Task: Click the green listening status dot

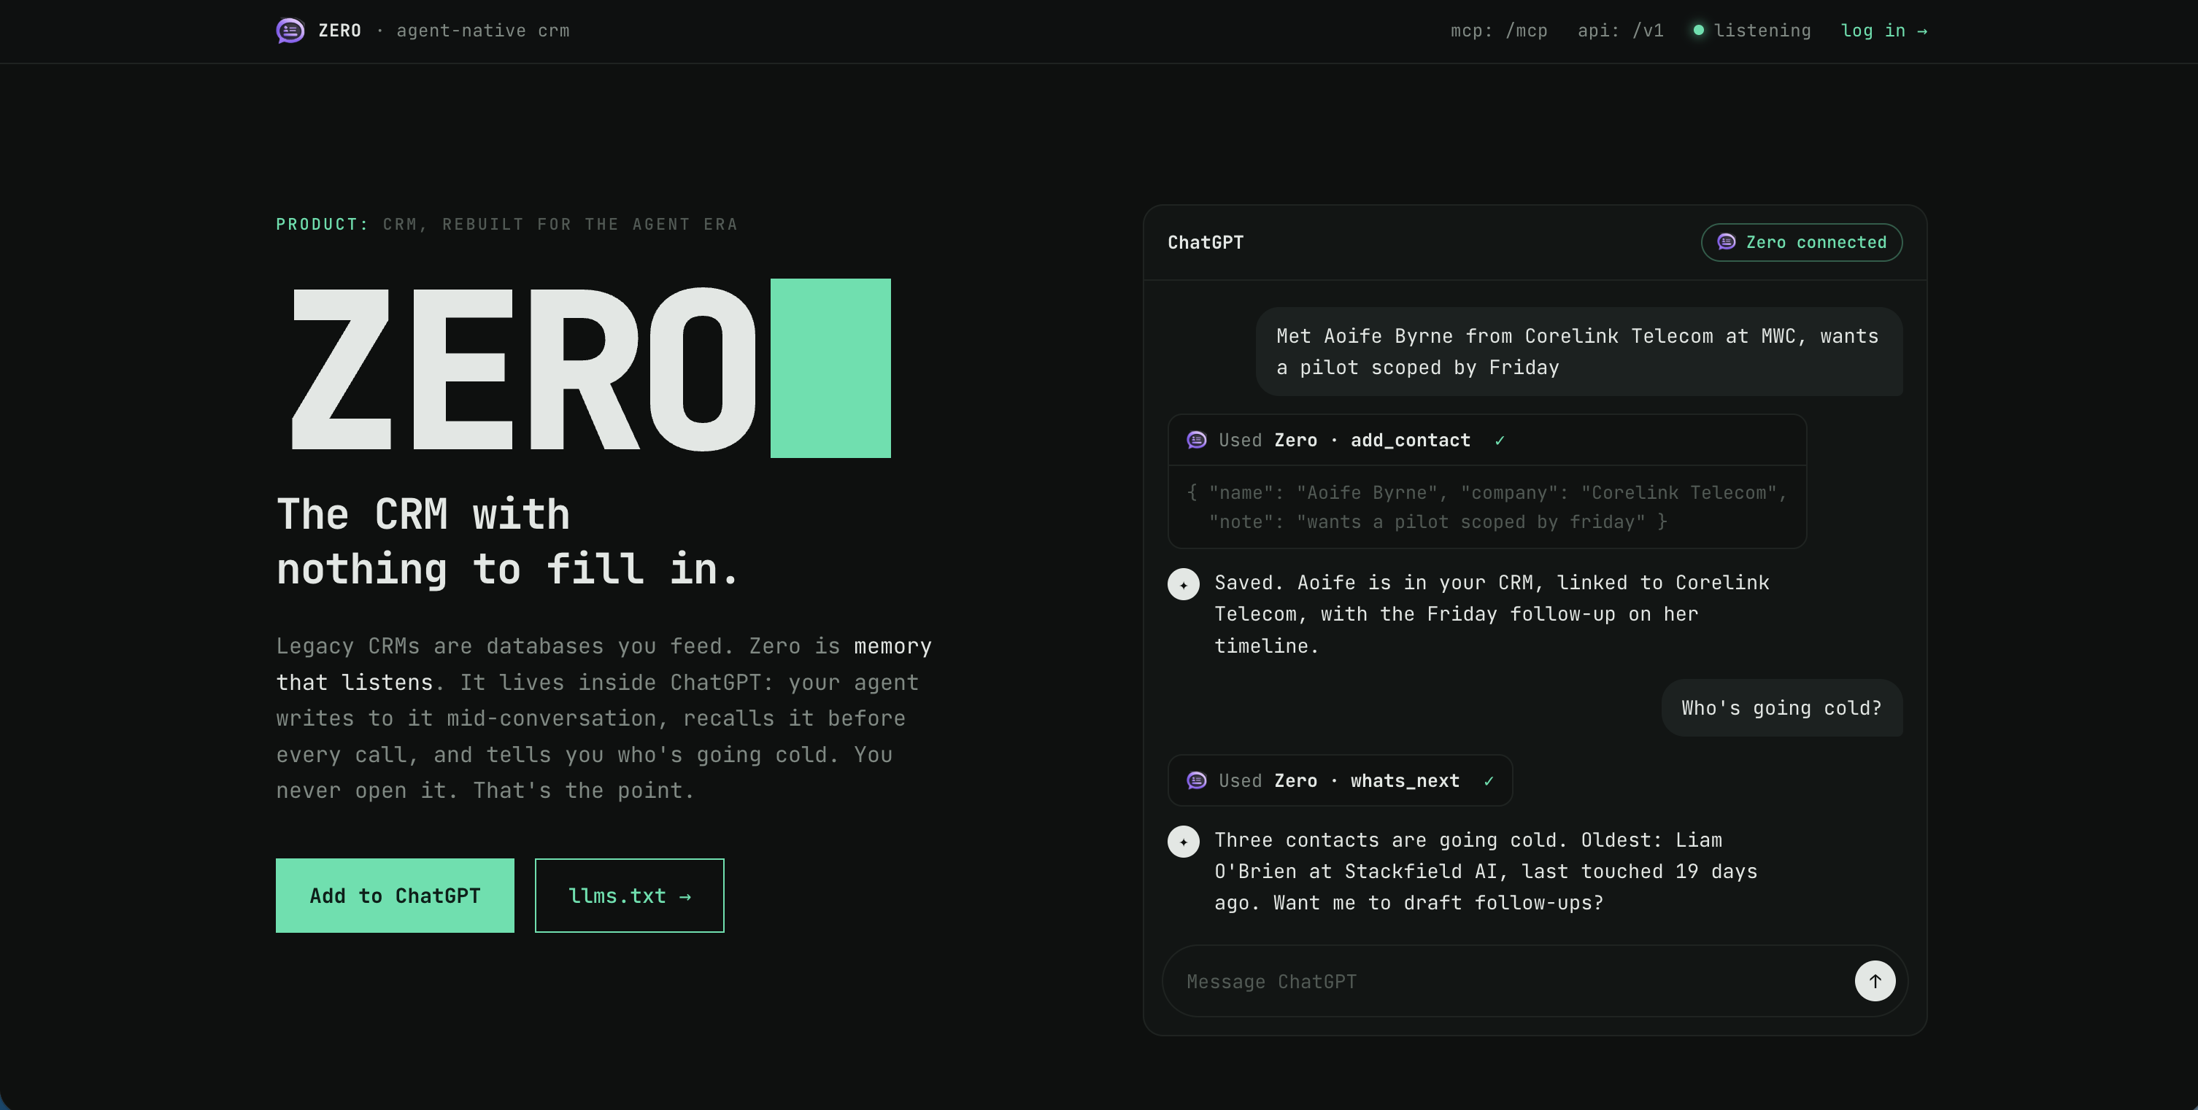Action: click(x=1698, y=30)
